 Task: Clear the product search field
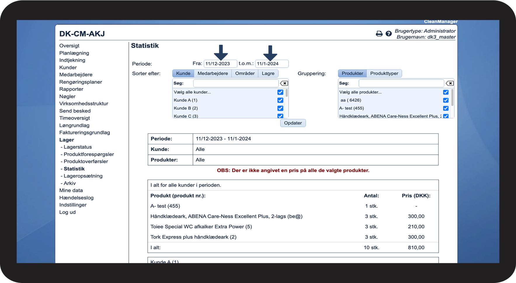[450, 83]
